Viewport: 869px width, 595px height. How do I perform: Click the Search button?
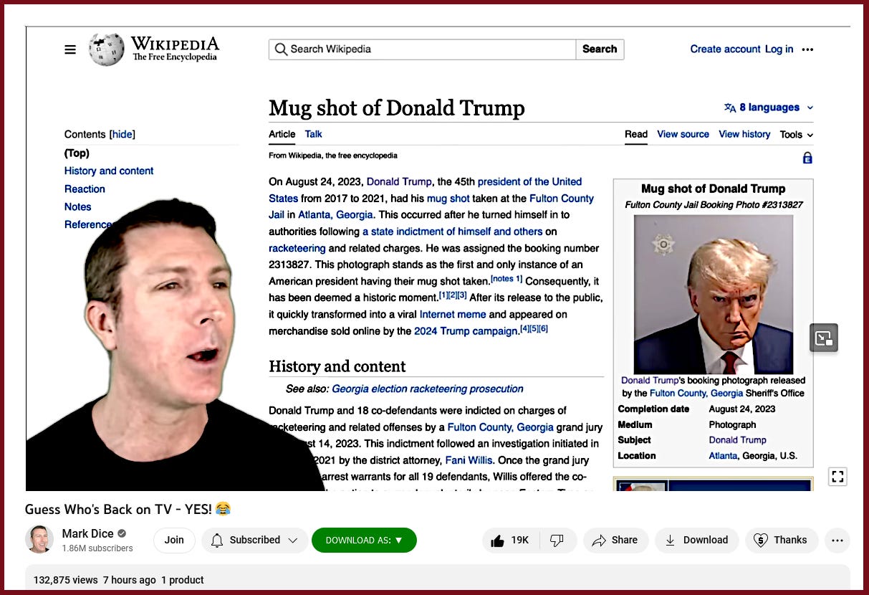click(x=600, y=49)
